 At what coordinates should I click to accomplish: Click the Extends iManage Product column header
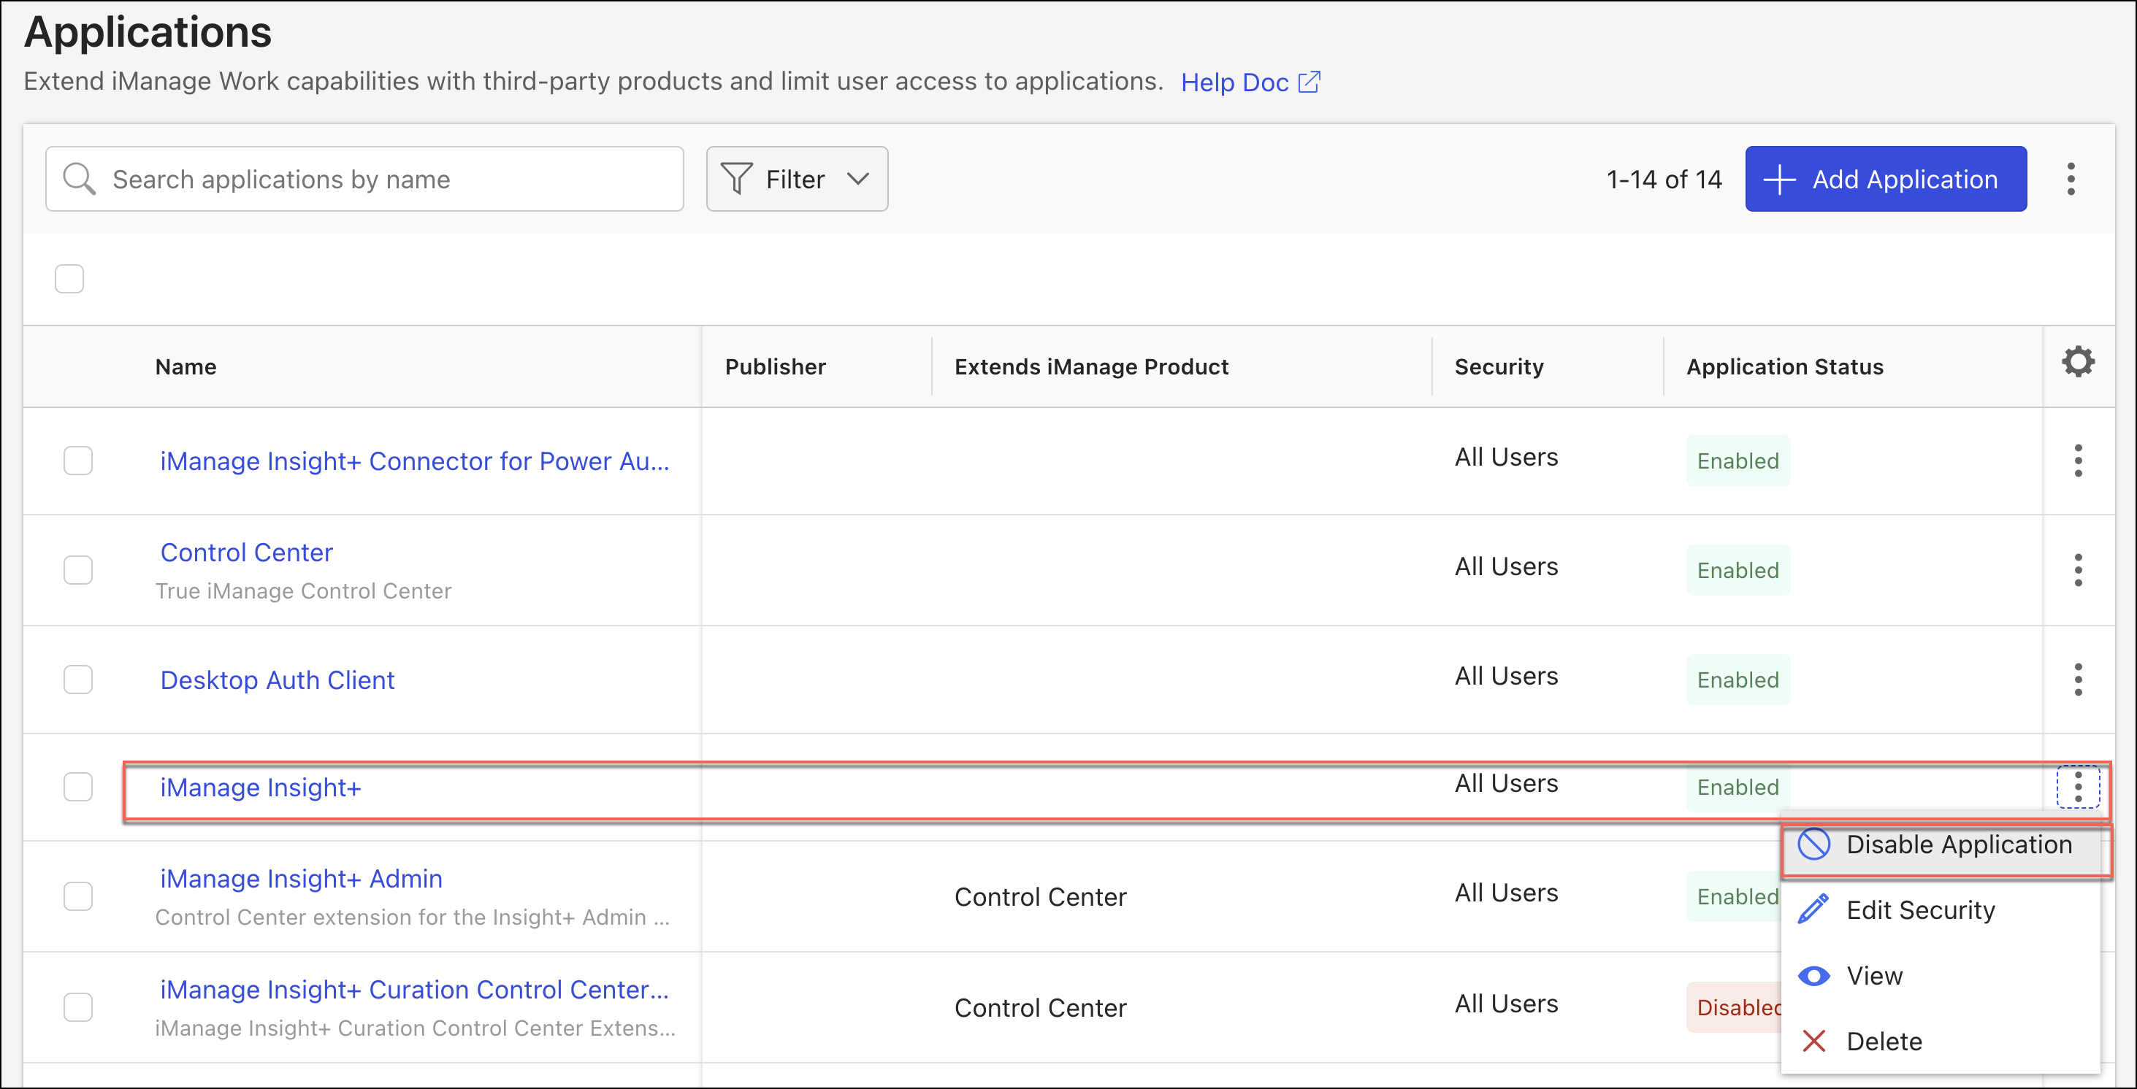1090,366
